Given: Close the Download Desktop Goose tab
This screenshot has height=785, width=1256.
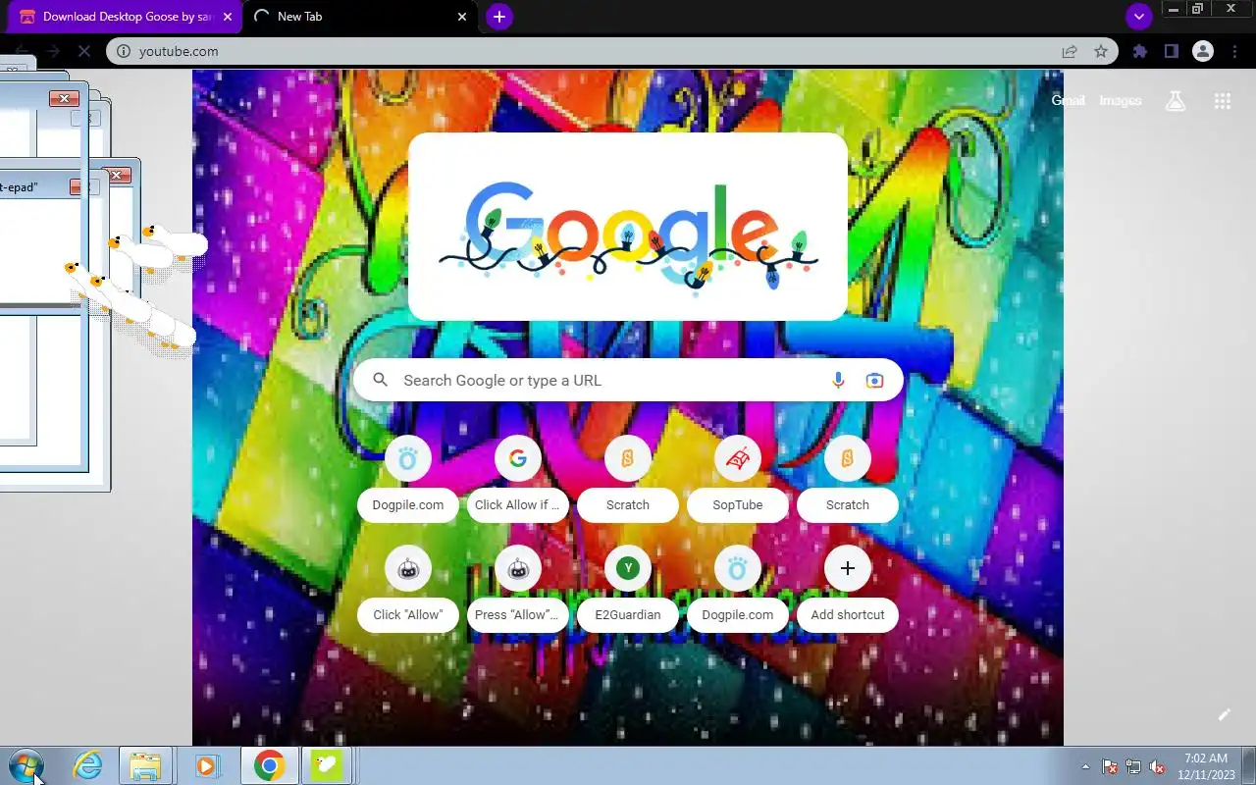Looking at the screenshot, I should (x=228, y=17).
